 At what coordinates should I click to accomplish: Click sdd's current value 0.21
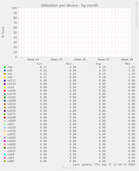[x=43, y=77]
